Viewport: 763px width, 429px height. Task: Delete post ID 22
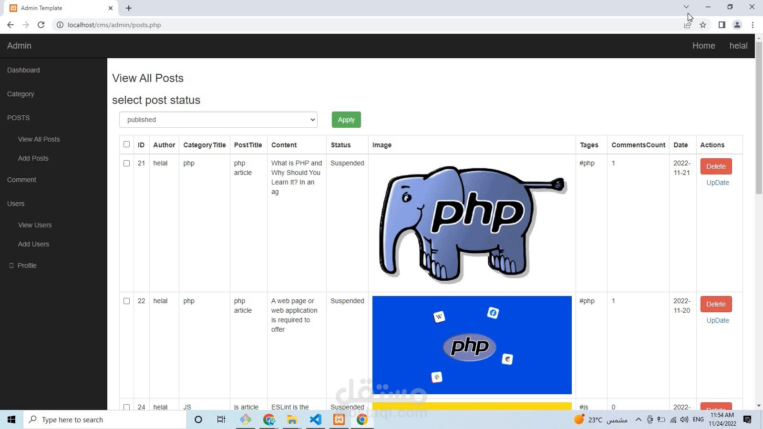716,304
